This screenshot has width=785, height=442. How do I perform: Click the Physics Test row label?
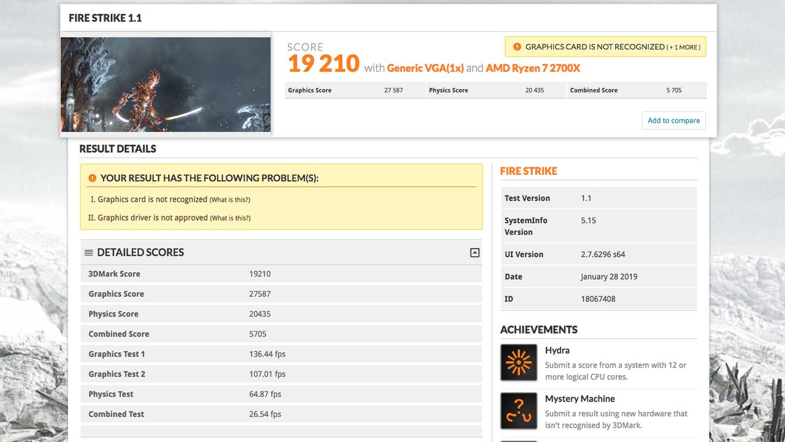coord(110,394)
